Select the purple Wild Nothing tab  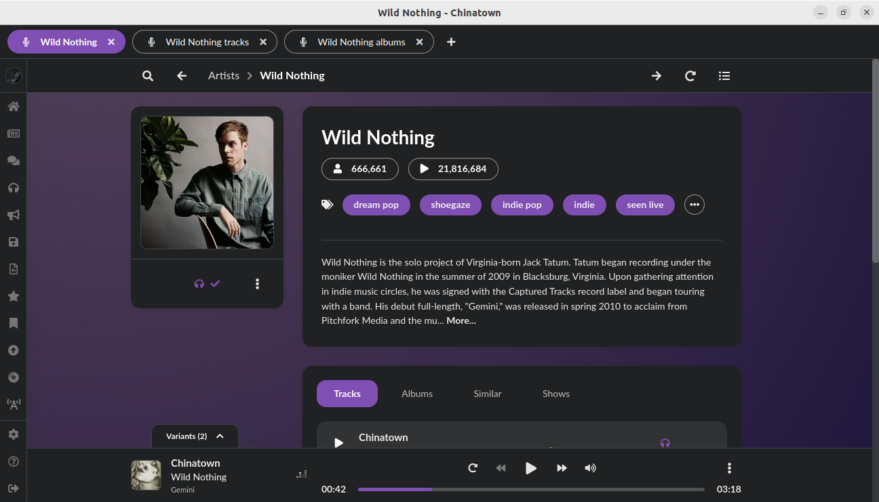66,42
